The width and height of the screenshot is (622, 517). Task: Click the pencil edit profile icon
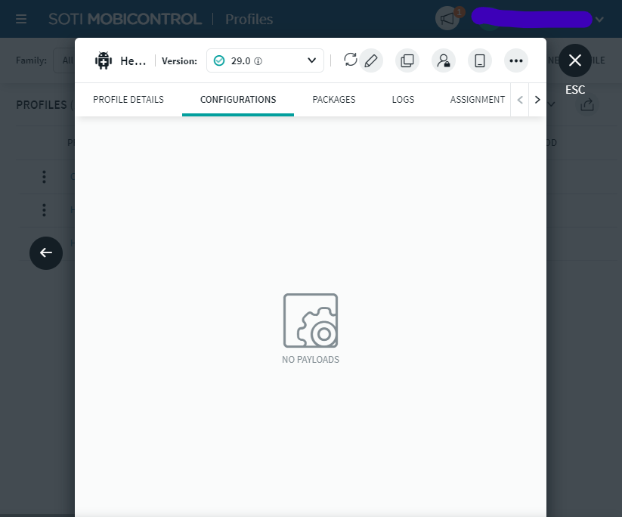tap(370, 61)
